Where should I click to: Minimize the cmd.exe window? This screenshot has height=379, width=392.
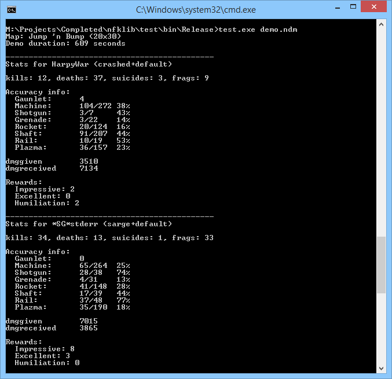coord(338,8)
